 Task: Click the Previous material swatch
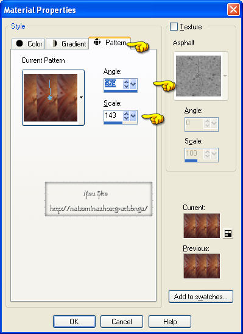point(202,266)
